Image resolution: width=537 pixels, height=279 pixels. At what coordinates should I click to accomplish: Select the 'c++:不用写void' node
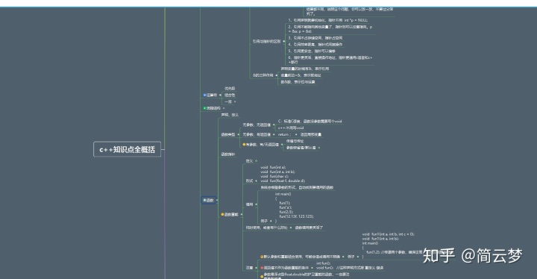coord(291,128)
